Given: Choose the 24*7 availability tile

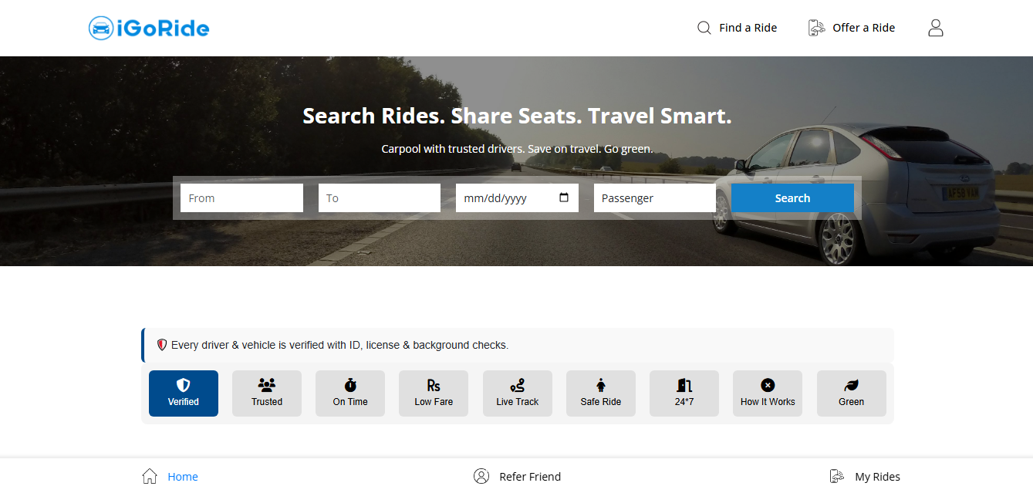Looking at the screenshot, I should tap(684, 393).
